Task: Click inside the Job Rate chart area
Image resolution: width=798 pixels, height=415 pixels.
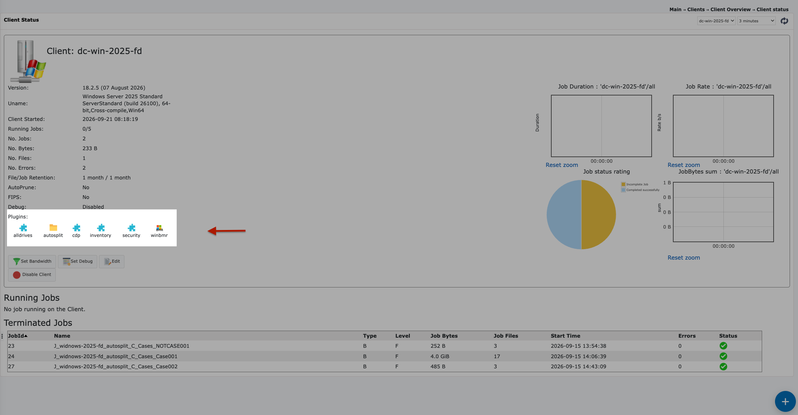Action: point(723,126)
